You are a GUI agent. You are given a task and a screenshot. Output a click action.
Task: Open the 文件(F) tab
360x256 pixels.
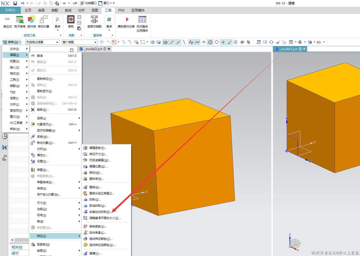(x=10, y=10)
